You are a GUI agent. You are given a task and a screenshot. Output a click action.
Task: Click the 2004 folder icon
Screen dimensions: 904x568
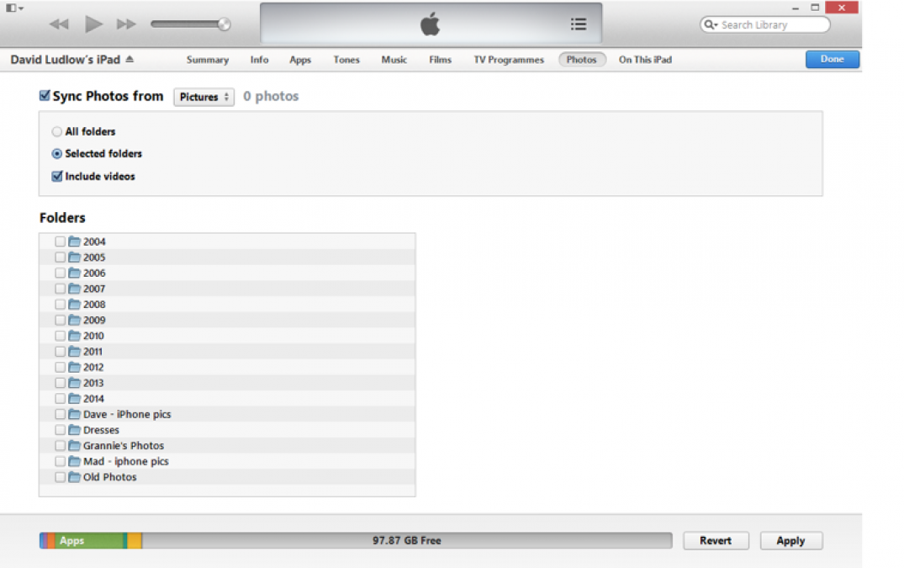[74, 241]
